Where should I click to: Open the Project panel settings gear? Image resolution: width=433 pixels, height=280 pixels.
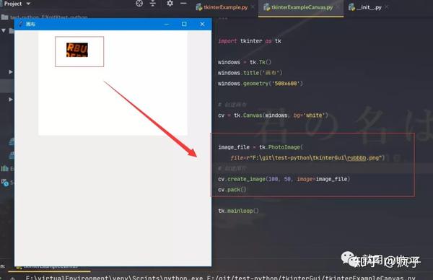coord(170,4)
